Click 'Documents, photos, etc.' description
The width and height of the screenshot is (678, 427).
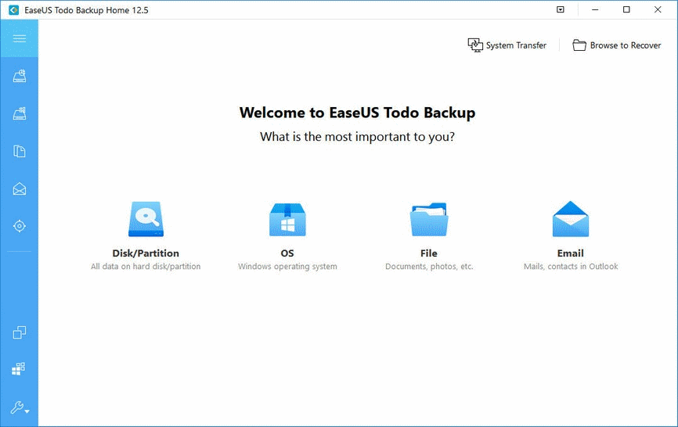(429, 267)
